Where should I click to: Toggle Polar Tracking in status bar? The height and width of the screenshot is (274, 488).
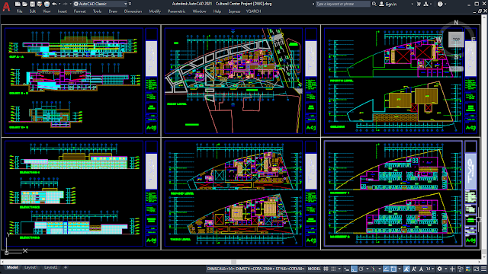coord(361,269)
